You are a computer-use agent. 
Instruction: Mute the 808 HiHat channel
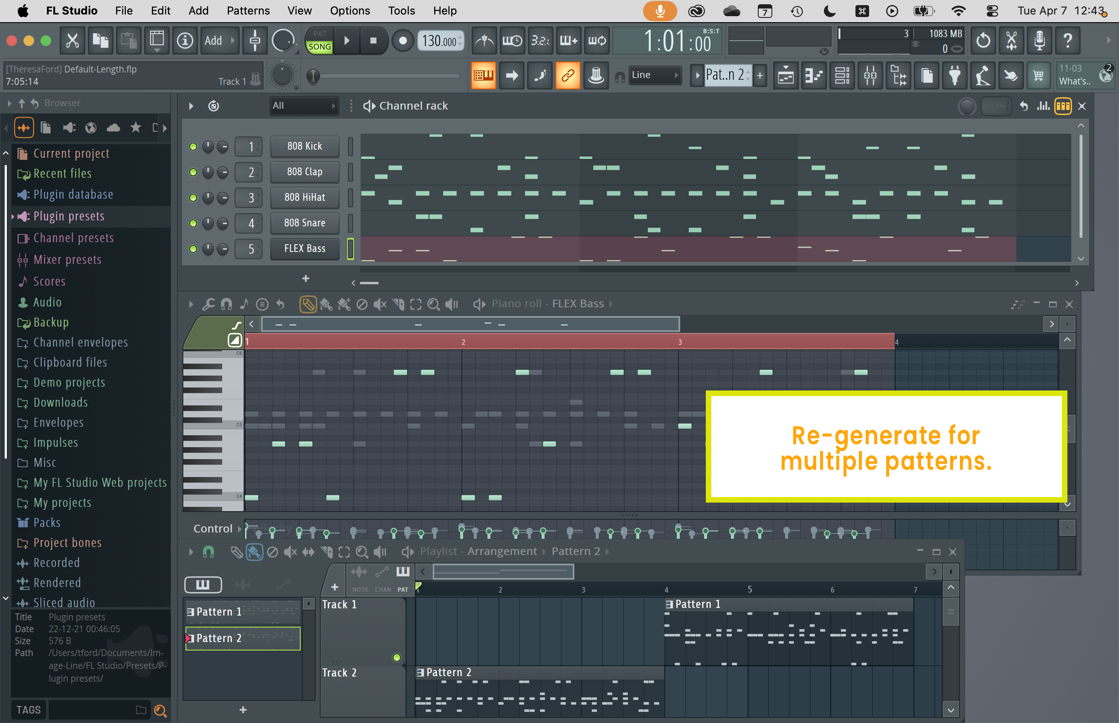coord(193,198)
